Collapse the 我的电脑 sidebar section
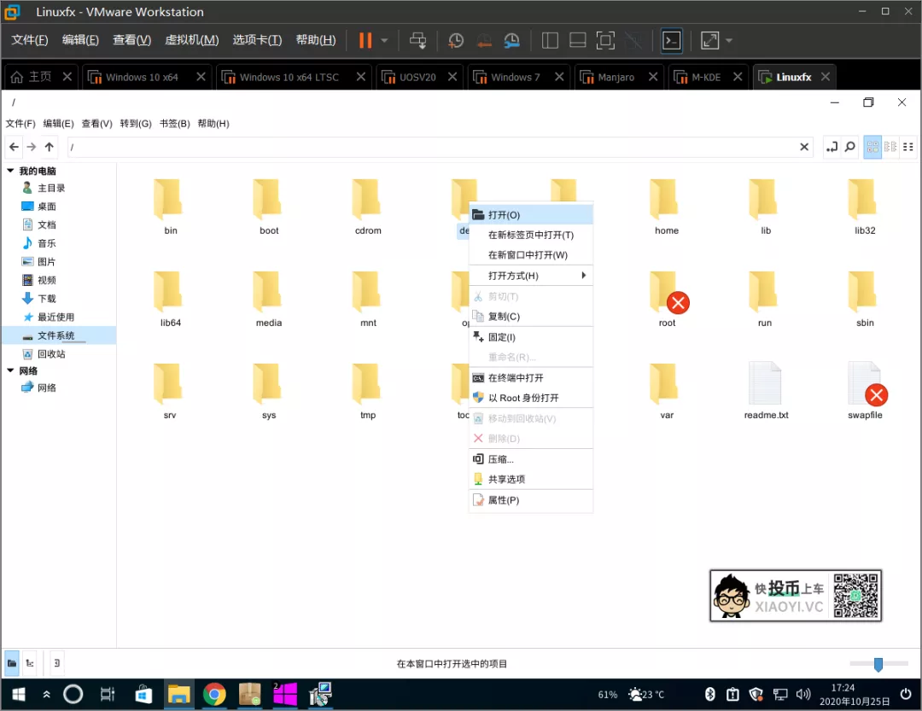The image size is (922, 711). coord(11,170)
